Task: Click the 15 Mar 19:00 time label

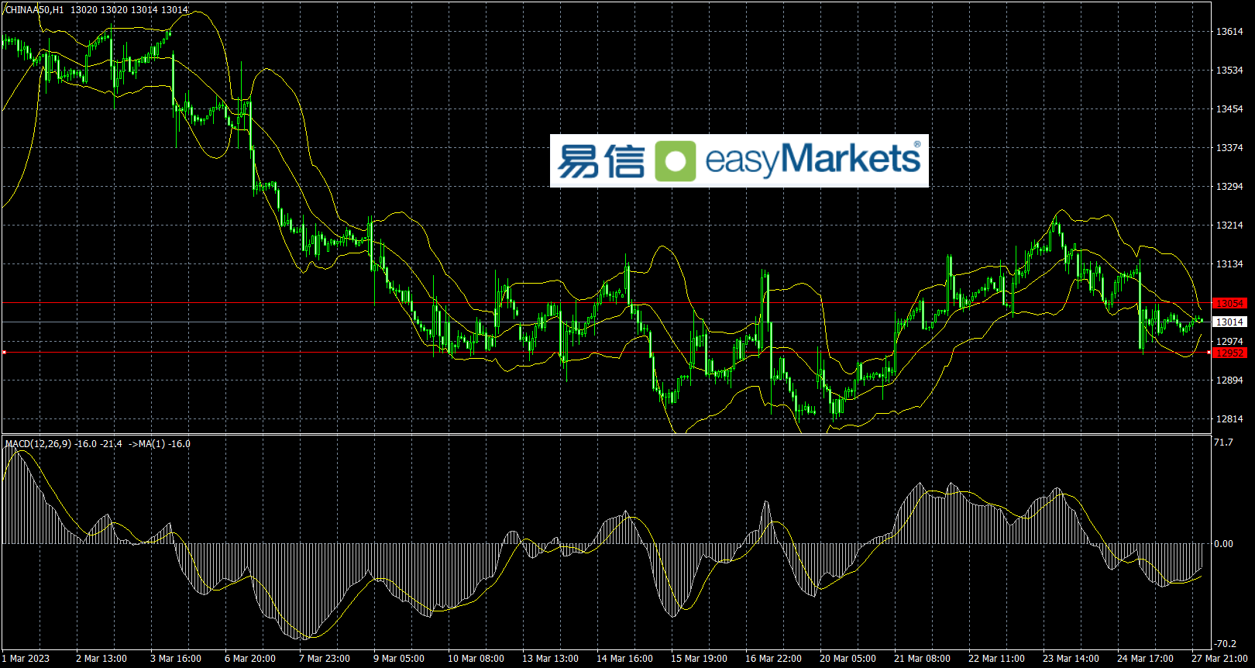Action: [x=699, y=659]
